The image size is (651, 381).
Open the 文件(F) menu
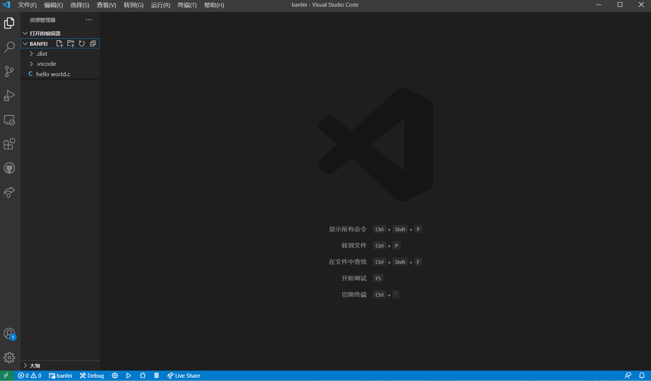(x=28, y=5)
